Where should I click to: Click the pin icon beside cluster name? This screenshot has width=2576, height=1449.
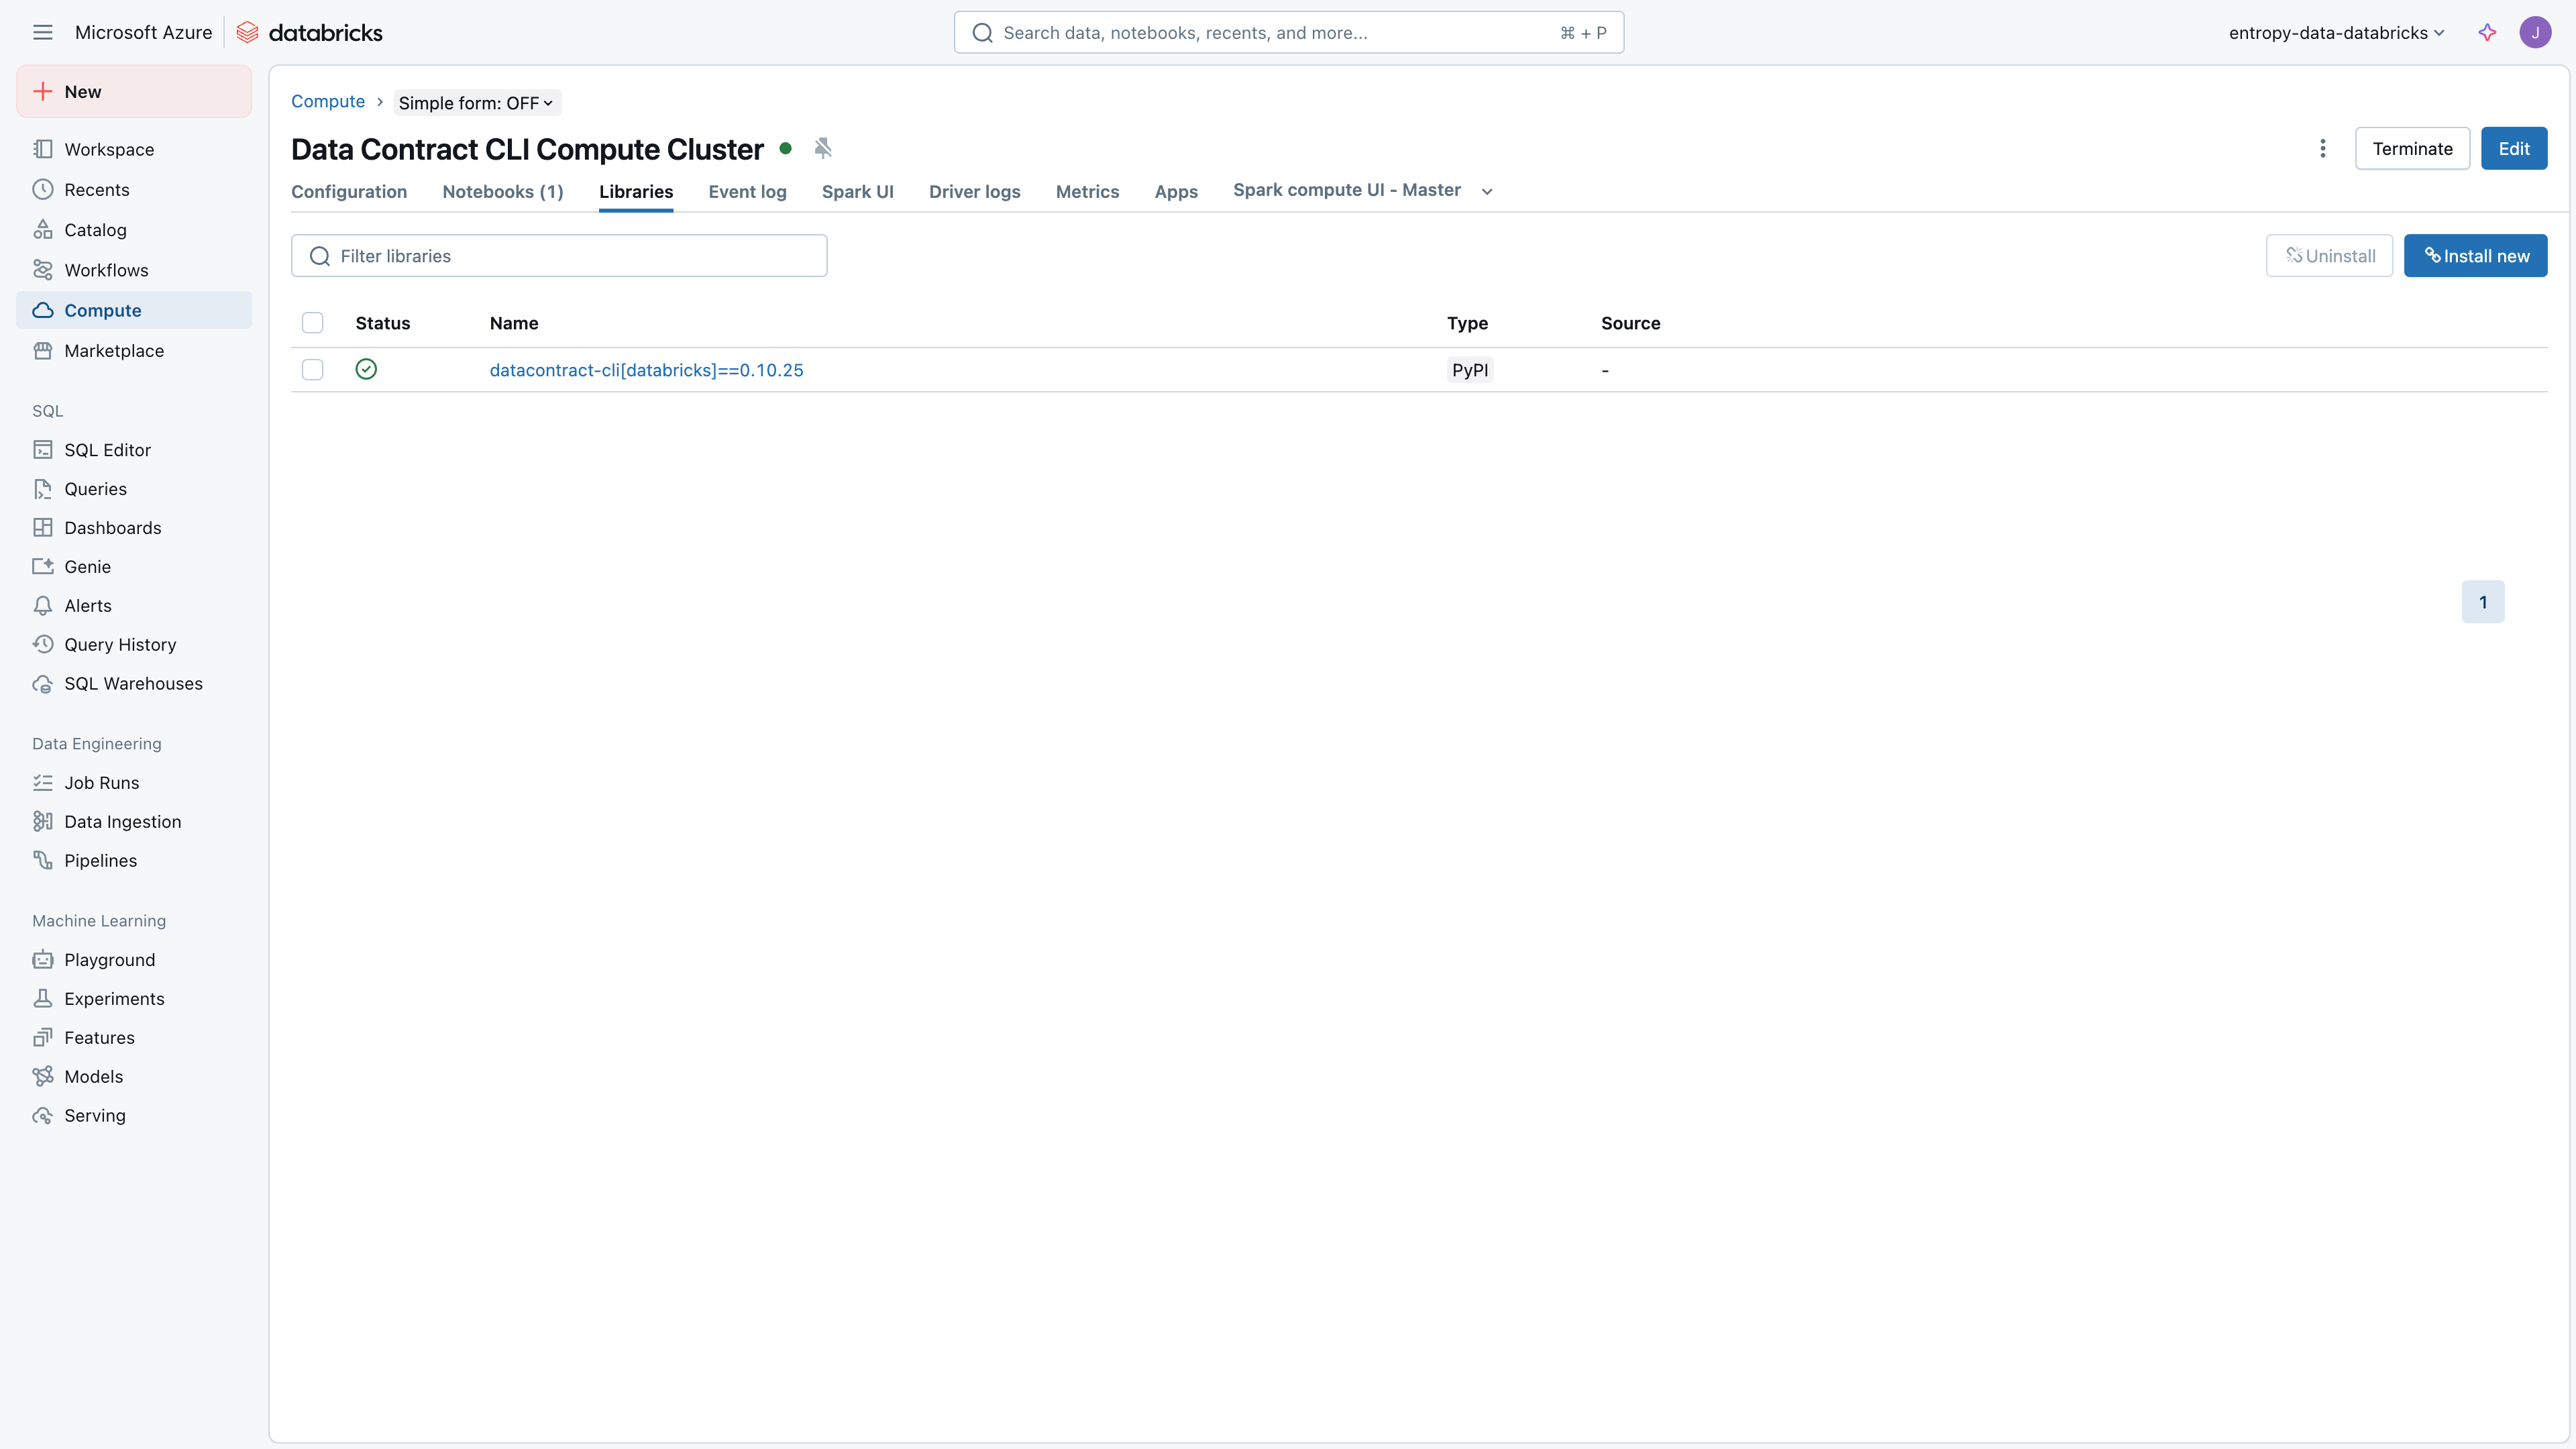coord(822,148)
